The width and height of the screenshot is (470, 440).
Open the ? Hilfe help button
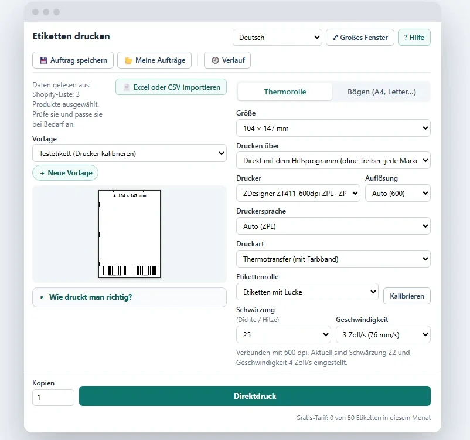coord(414,37)
